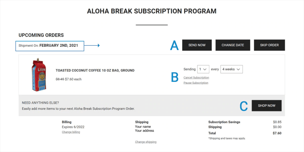The image size is (304, 152).
Task: Click the SHOP NOW button
Action: coord(267,106)
